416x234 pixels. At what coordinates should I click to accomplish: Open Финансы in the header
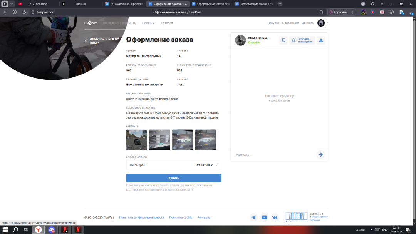coord(308,23)
